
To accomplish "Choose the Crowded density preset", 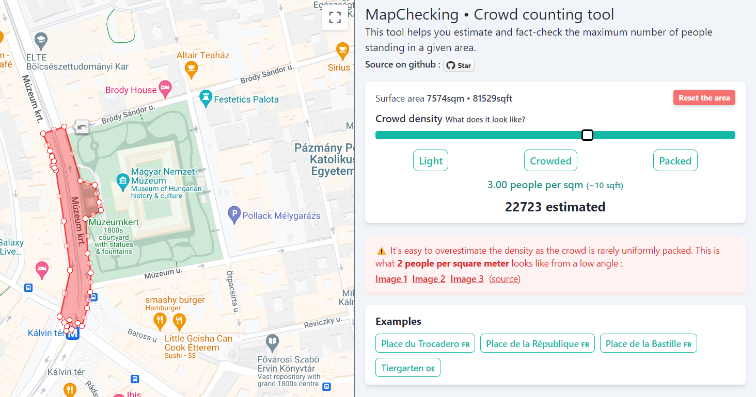I will (x=550, y=161).
